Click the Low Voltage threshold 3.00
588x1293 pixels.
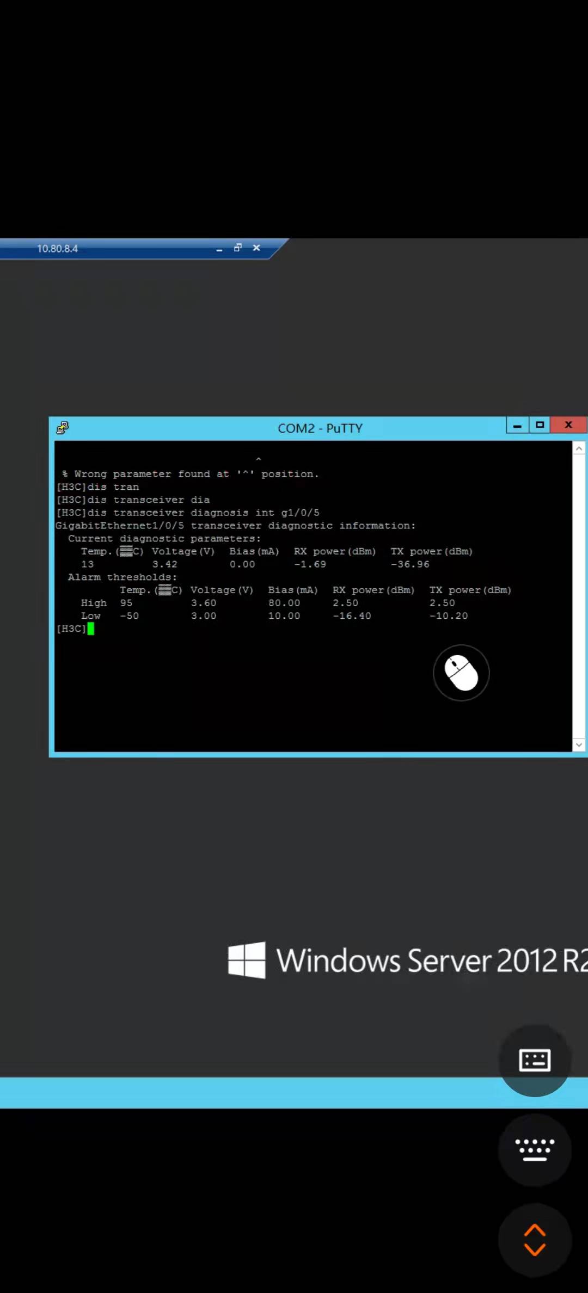[x=204, y=616]
